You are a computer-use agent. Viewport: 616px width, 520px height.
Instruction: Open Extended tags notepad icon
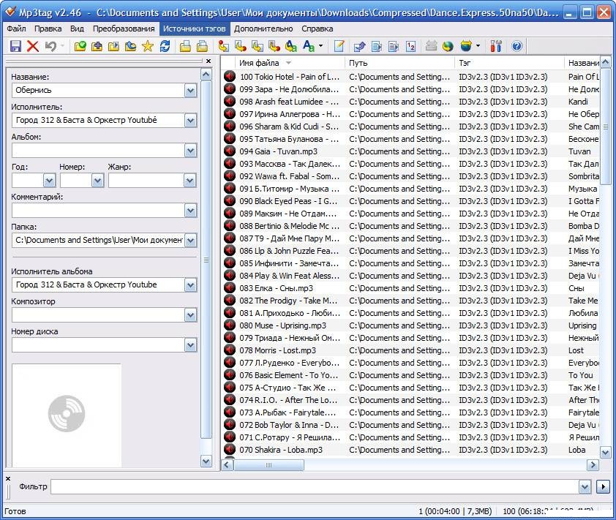(x=339, y=46)
